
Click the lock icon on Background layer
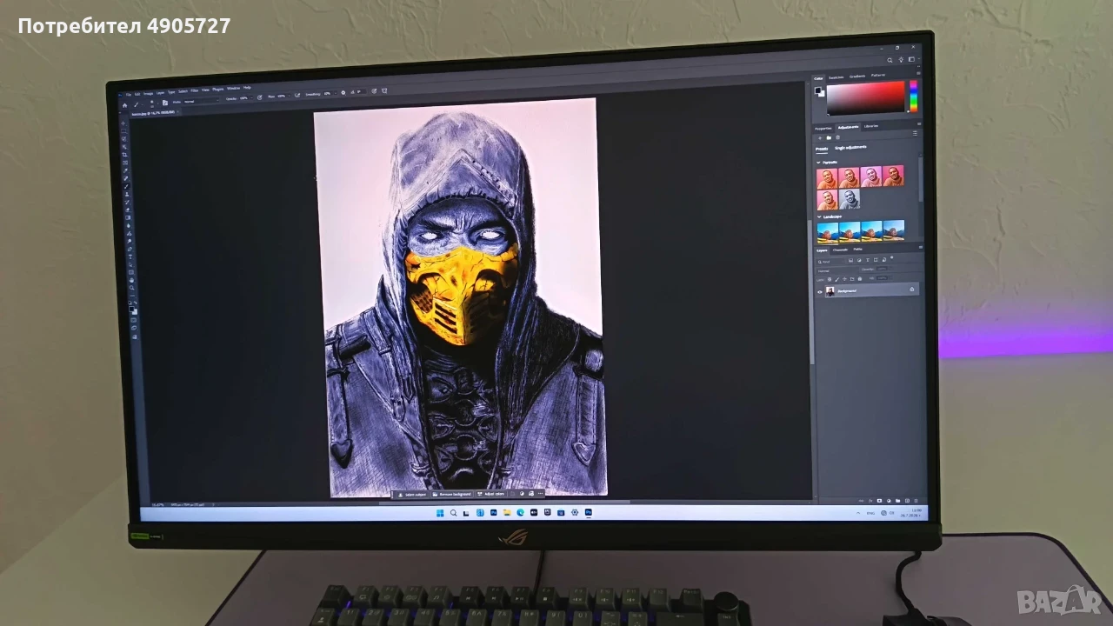coord(911,289)
